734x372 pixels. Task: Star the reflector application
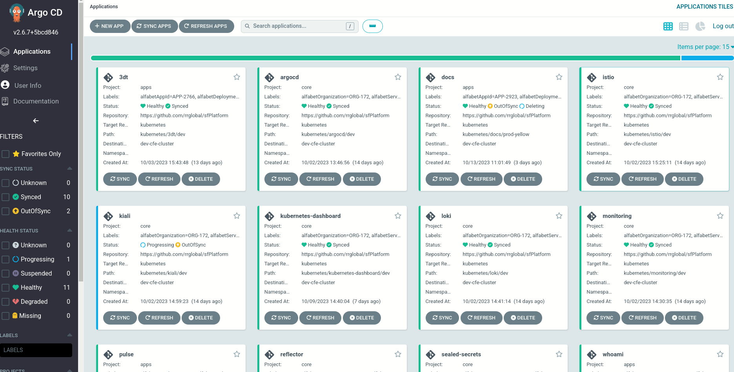coord(398,354)
